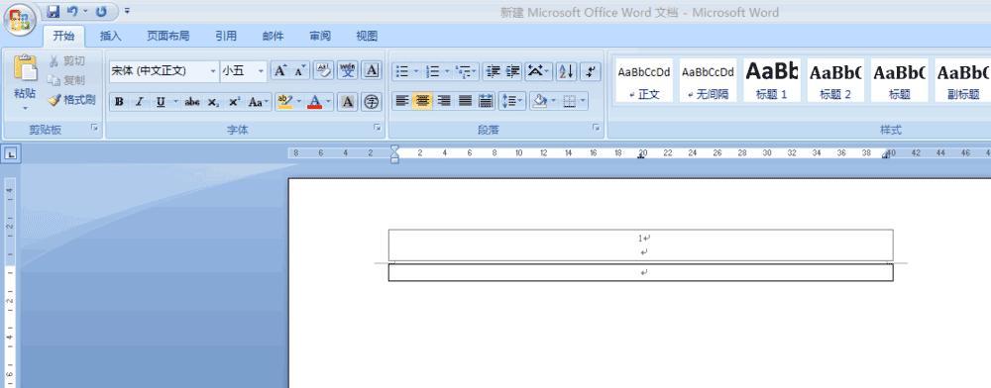Click the Sort A-Z icon
This screenshot has width=991, height=388.
[566, 71]
